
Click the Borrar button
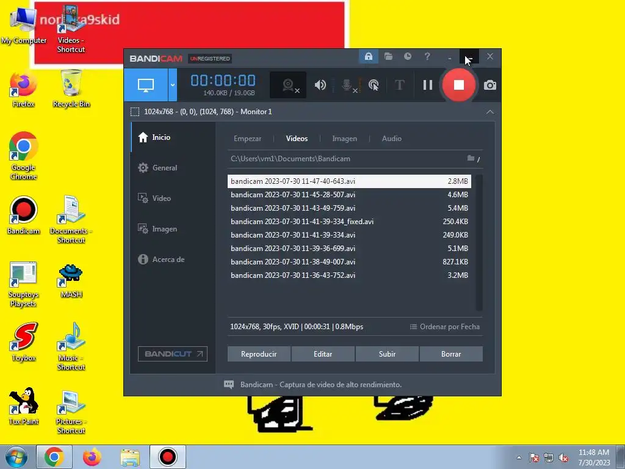click(451, 354)
